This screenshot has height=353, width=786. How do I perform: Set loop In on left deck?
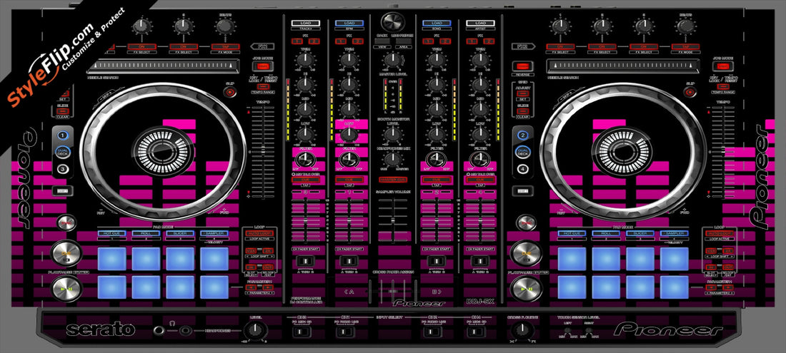251,267
